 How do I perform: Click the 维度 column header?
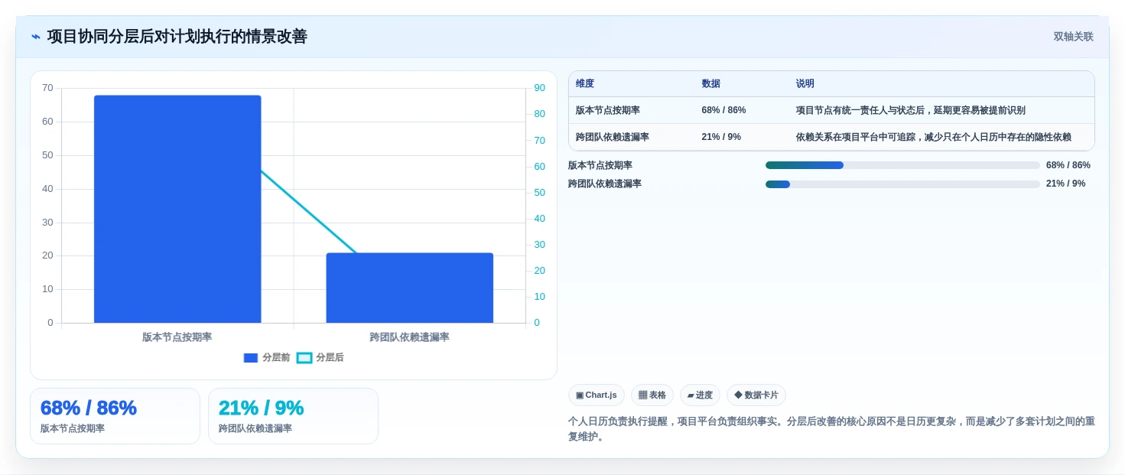[585, 84]
